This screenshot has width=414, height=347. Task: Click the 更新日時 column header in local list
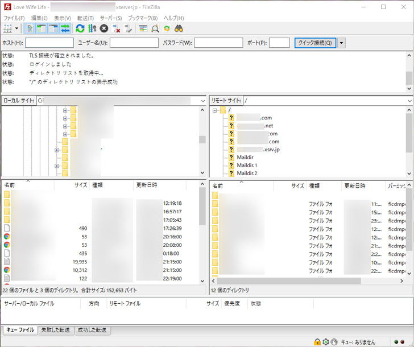pyautogui.click(x=147, y=185)
